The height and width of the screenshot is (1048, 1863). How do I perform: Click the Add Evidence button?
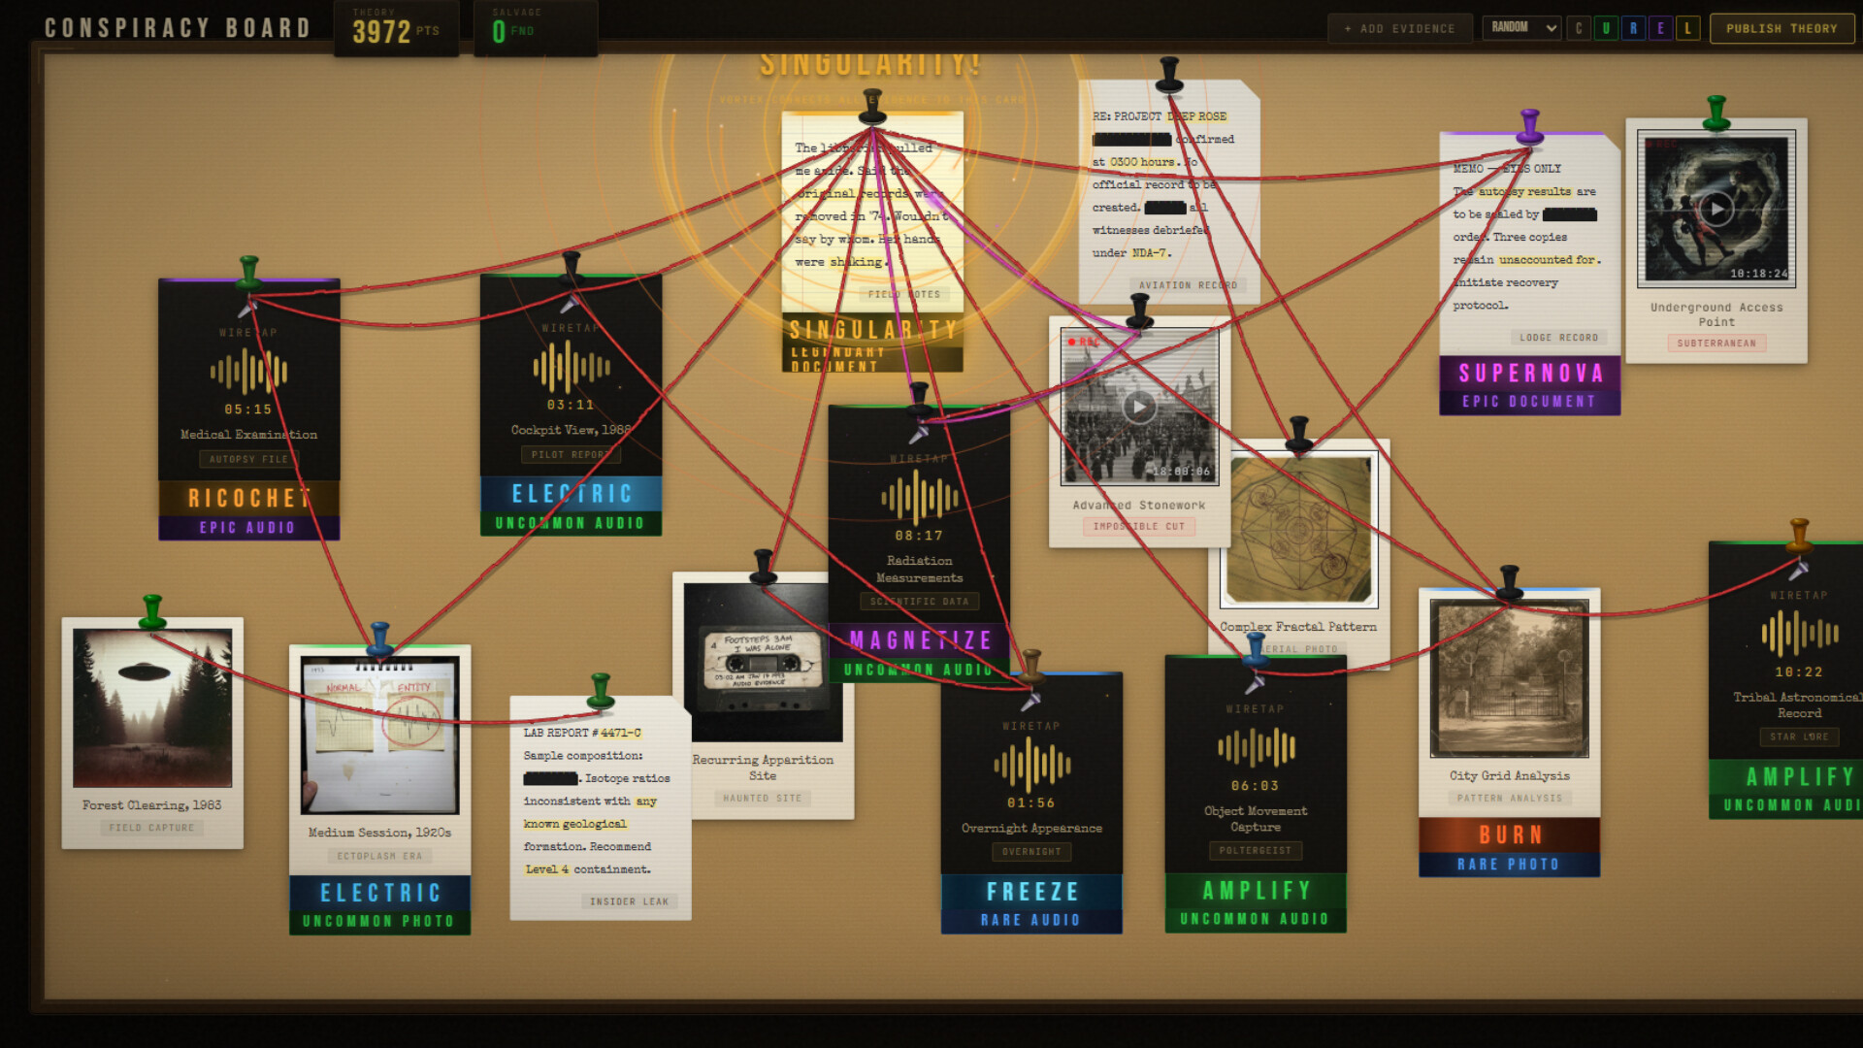(1400, 28)
